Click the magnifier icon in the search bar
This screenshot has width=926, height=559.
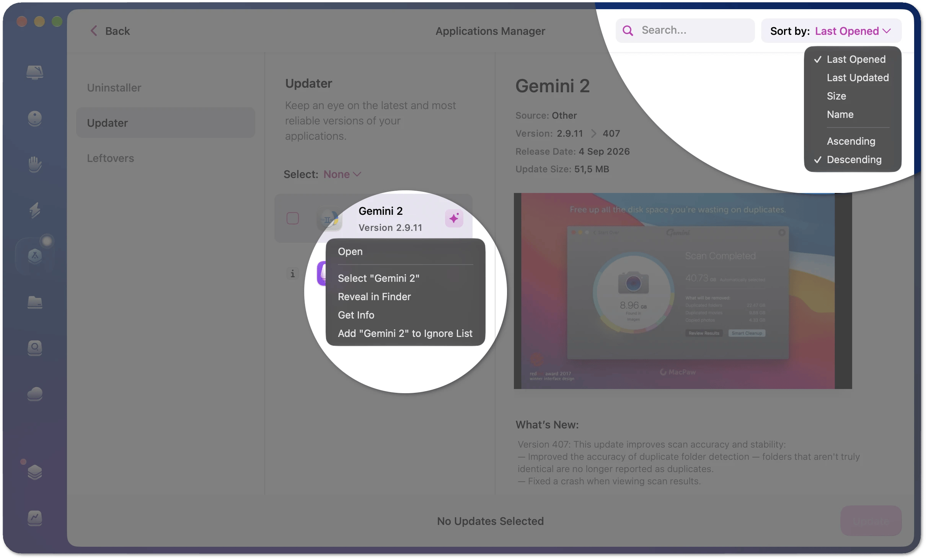(x=628, y=31)
